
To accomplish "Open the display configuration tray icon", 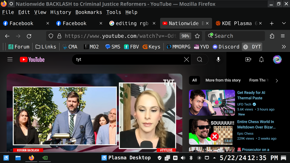I will [x=207, y=158].
